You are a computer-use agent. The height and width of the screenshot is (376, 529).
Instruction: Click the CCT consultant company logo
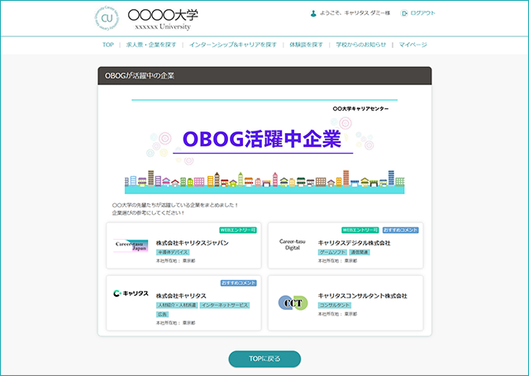293,302
